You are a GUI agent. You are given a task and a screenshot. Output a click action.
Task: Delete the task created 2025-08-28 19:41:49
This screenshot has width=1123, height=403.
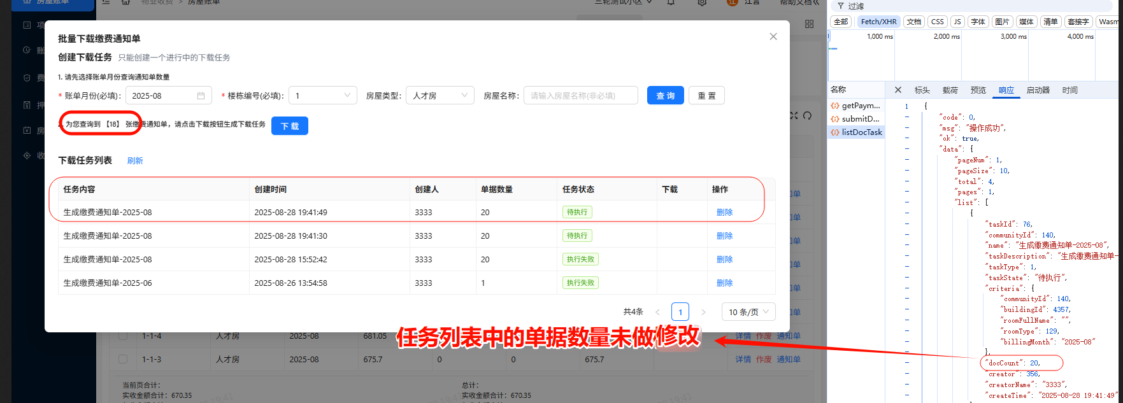(x=724, y=212)
